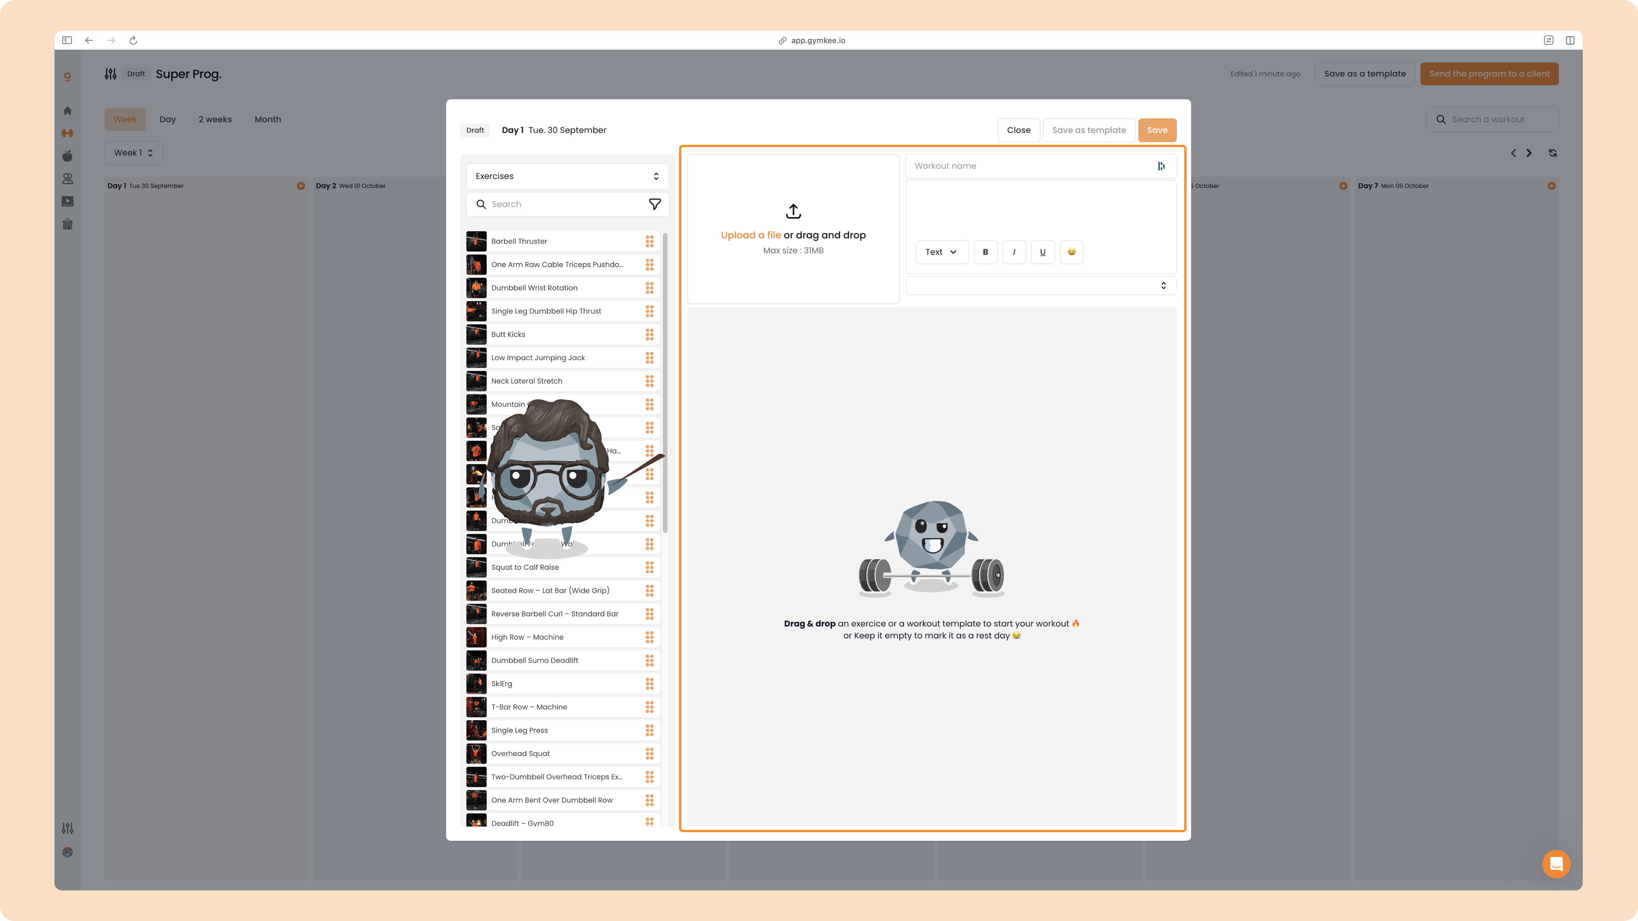Open the Week 1 selector
Image resolution: width=1638 pixels, height=921 pixels.
coord(134,153)
